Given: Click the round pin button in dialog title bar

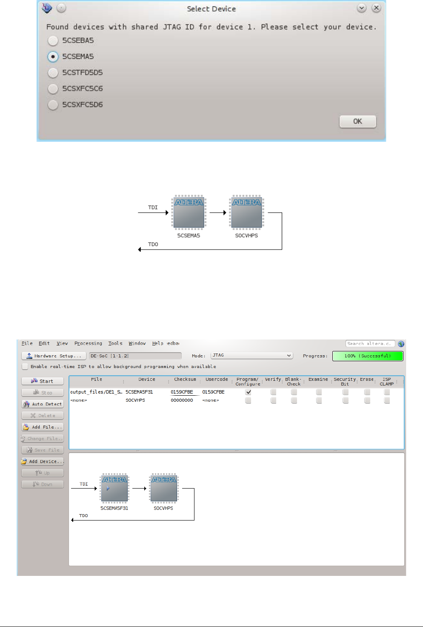Looking at the screenshot, I should pos(61,8).
